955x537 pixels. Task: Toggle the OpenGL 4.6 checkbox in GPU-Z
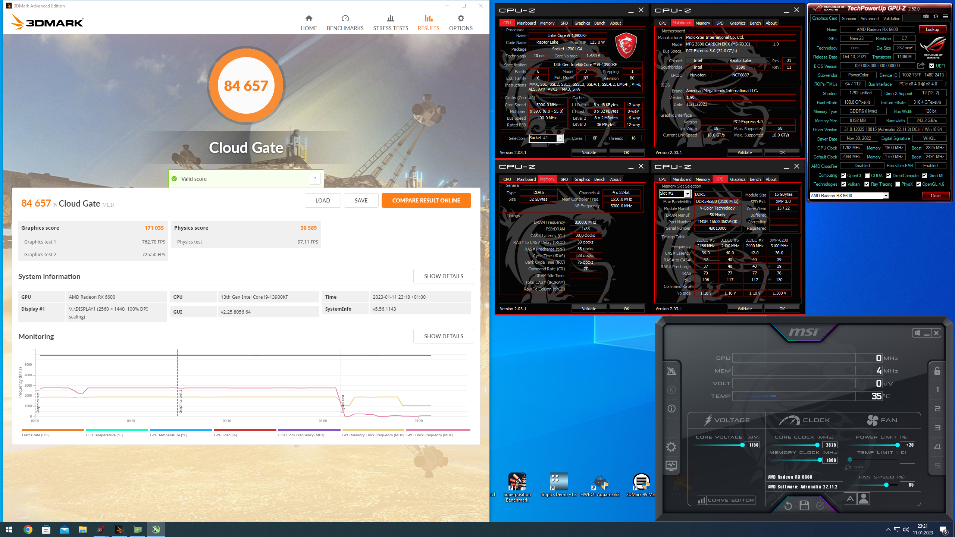[x=918, y=184]
